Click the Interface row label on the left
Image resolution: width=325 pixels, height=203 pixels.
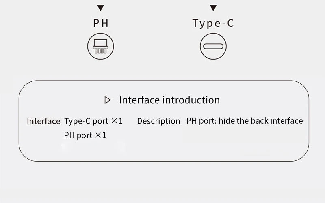coord(43,121)
